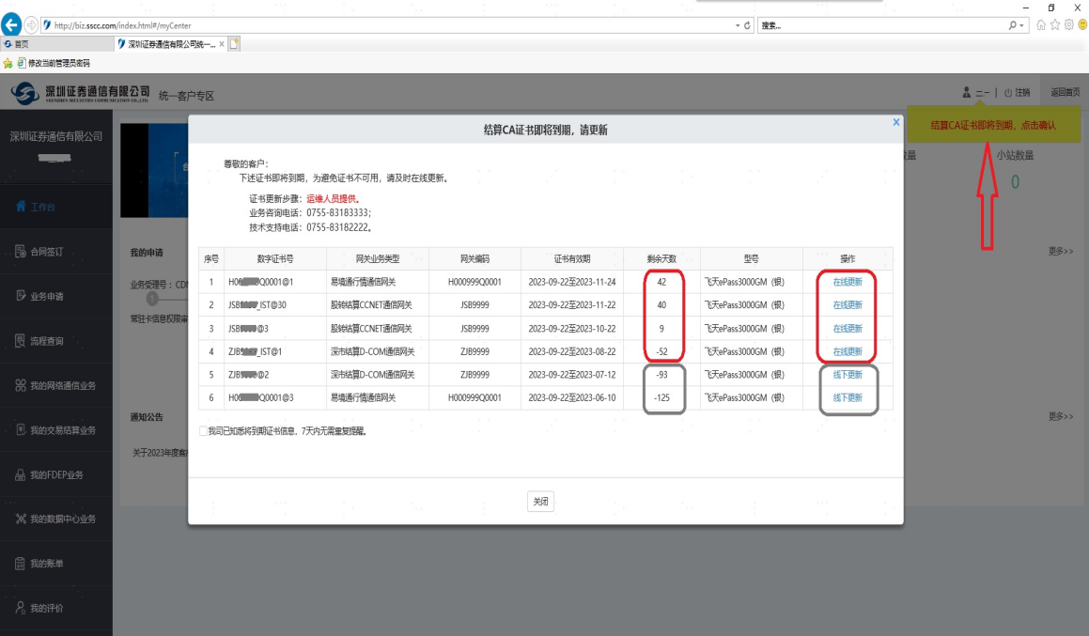Click the add-to-favorites star on bookmarks bar
Viewport: 1089px width, 636px height.
click(8, 63)
